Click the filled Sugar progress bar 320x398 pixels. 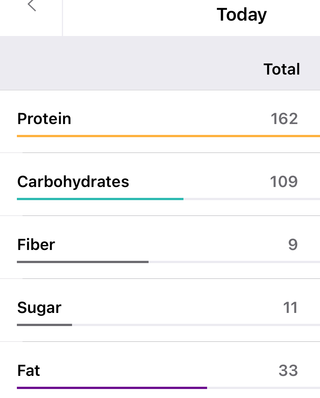click(x=44, y=325)
